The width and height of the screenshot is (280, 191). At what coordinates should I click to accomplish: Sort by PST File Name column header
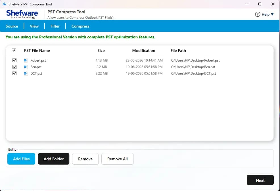pyautogui.click(x=37, y=51)
